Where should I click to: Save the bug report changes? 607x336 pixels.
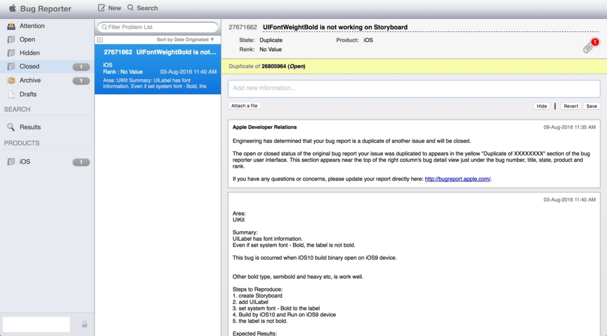592,106
